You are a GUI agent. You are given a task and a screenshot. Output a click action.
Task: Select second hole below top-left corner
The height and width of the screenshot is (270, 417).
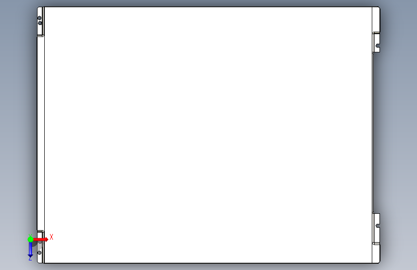pyautogui.click(x=40, y=23)
